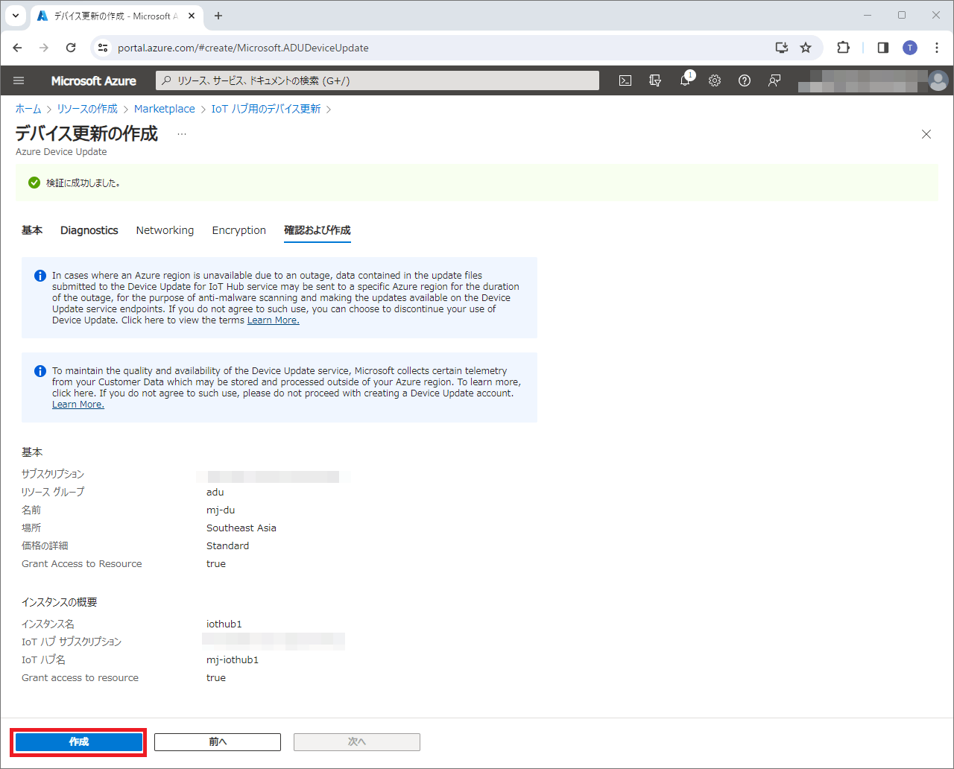Open portal settings gear icon
This screenshot has width=954, height=769.
click(715, 80)
